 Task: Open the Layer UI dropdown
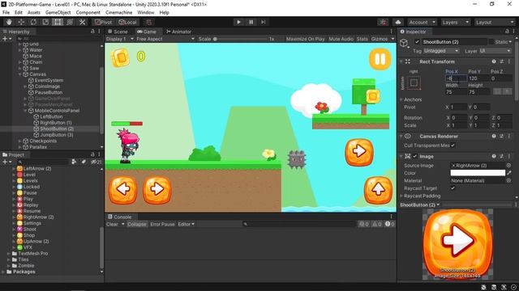point(495,51)
